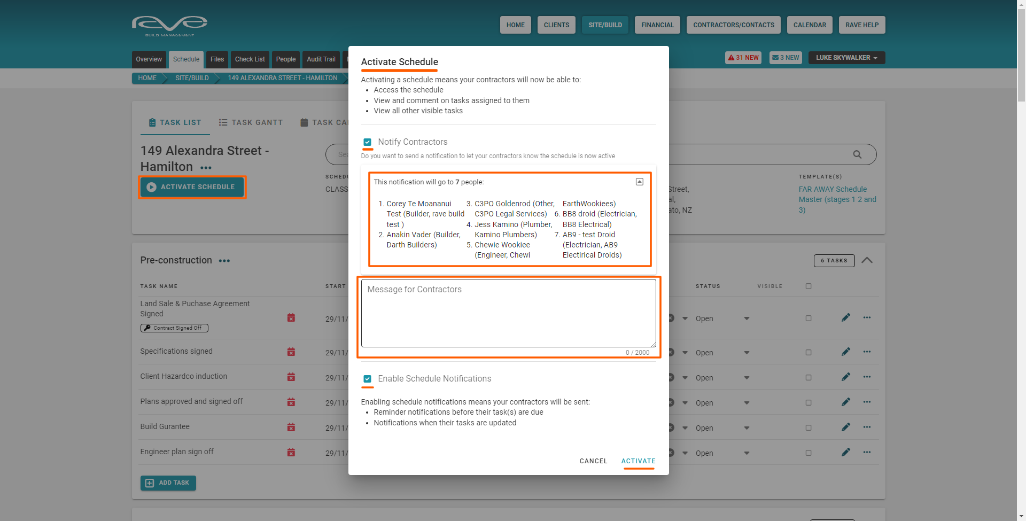Viewport: 1026px width, 521px height.
Task: Switch to Task Gantt view
Action: coord(251,123)
